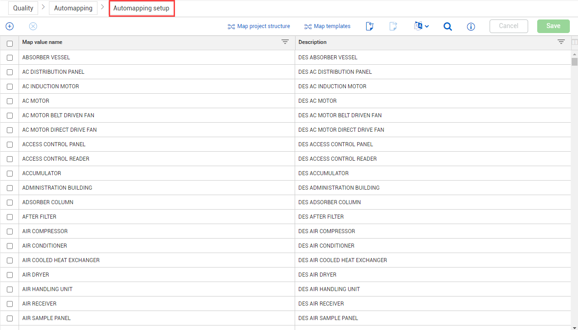The height and width of the screenshot is (330, 578).
Task: Click the information (i) icon
Action: [x=471, y=27]
